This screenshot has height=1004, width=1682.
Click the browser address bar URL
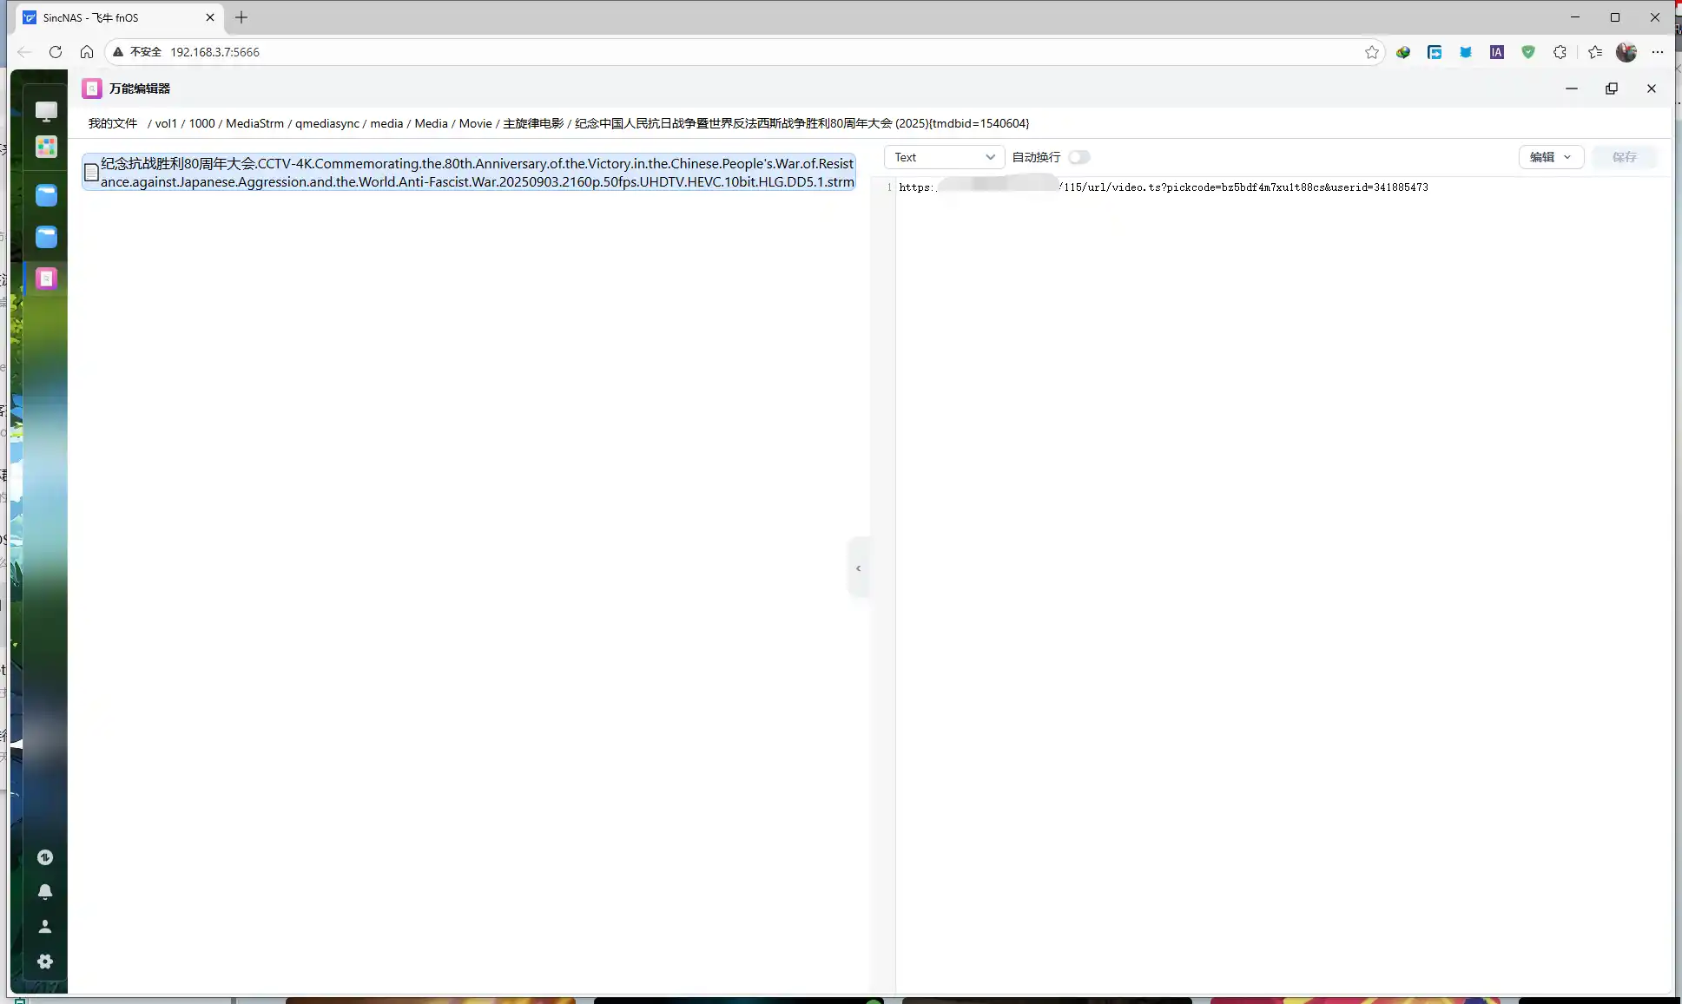click(214, 52)
